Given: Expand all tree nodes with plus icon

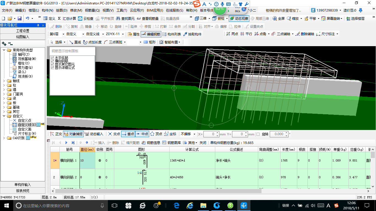Looking at the screenshot, I should pyautogui.click(x=4, y=44).
